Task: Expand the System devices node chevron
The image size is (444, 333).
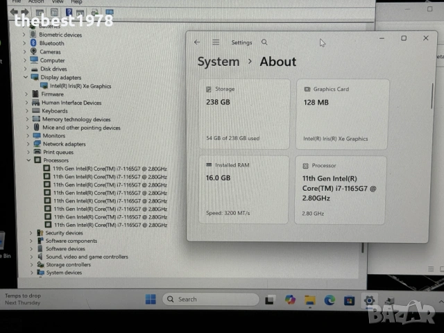Action: pyautogui.click(x=32, y=273)
